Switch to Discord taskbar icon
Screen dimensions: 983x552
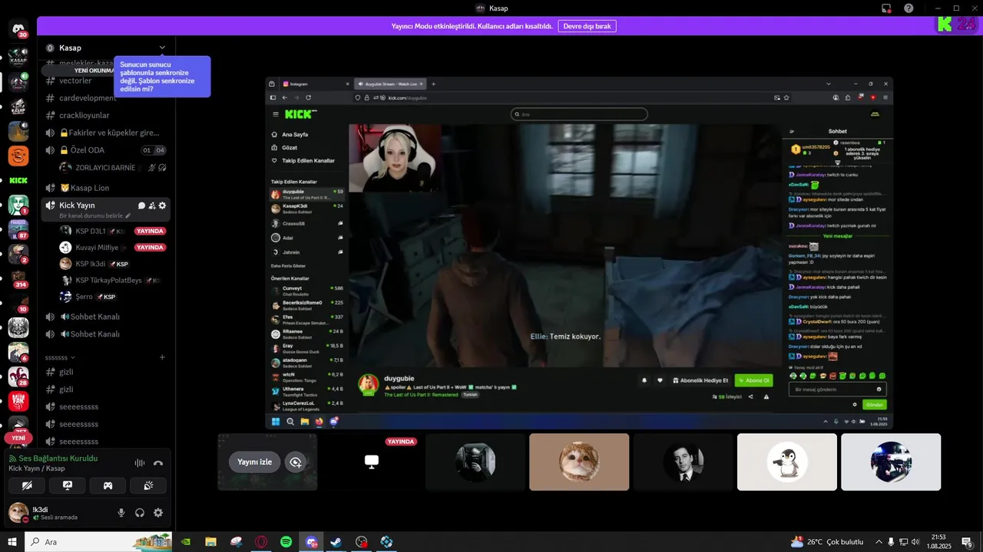pyautogui.click(x=311, y=542)
